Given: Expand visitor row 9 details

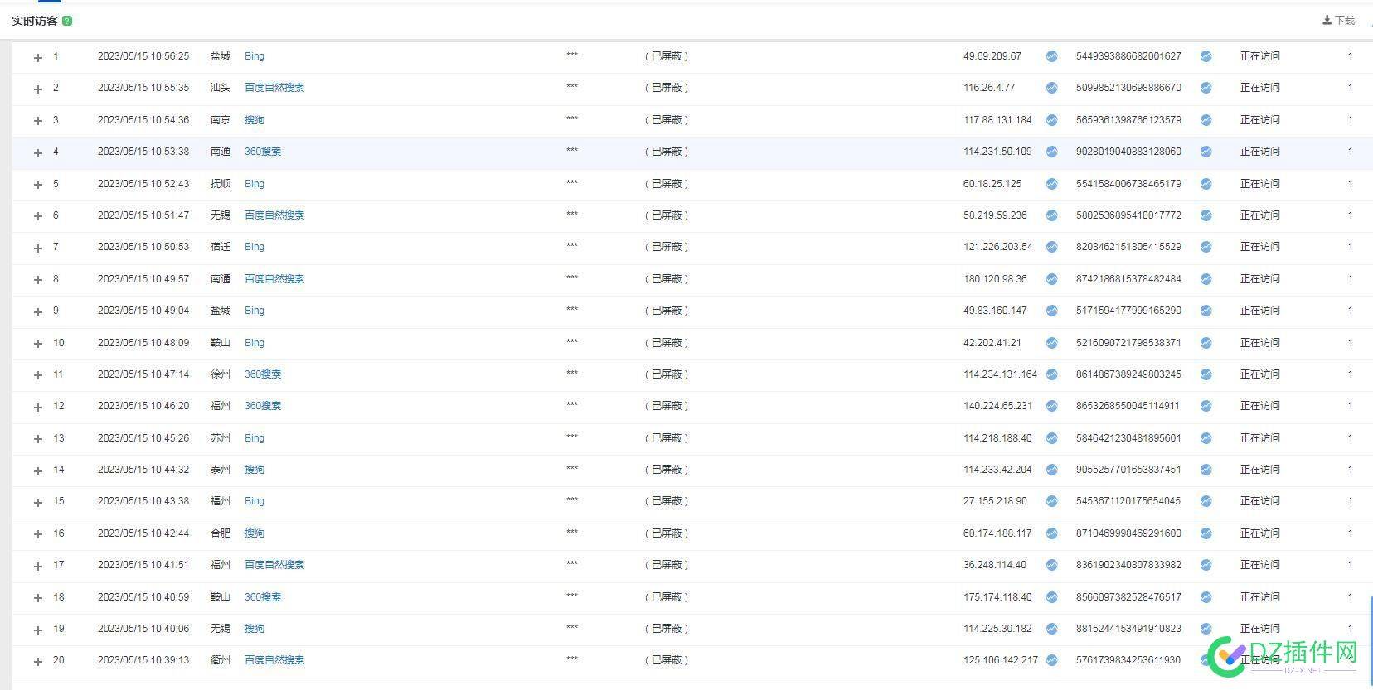Looking at the screenshot, I should (37, 311).
